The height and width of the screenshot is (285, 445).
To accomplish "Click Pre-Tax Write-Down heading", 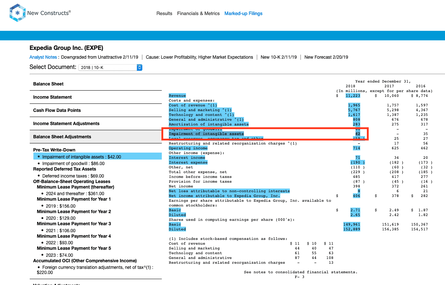I will point(54,150).
